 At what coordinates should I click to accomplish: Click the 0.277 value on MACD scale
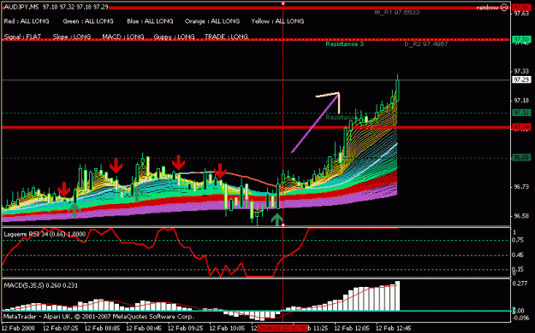(x=520, y=283)
